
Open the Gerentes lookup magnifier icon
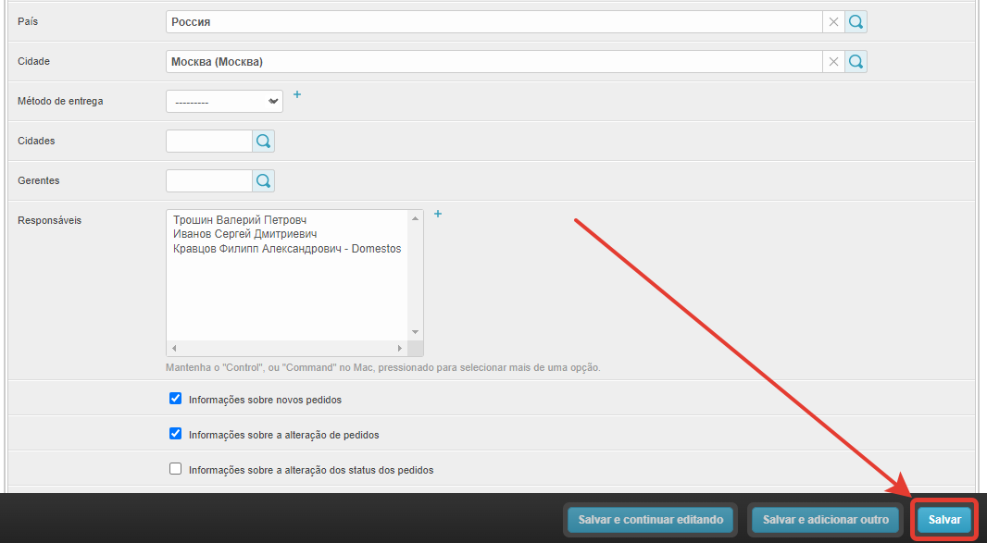[264, 181]
